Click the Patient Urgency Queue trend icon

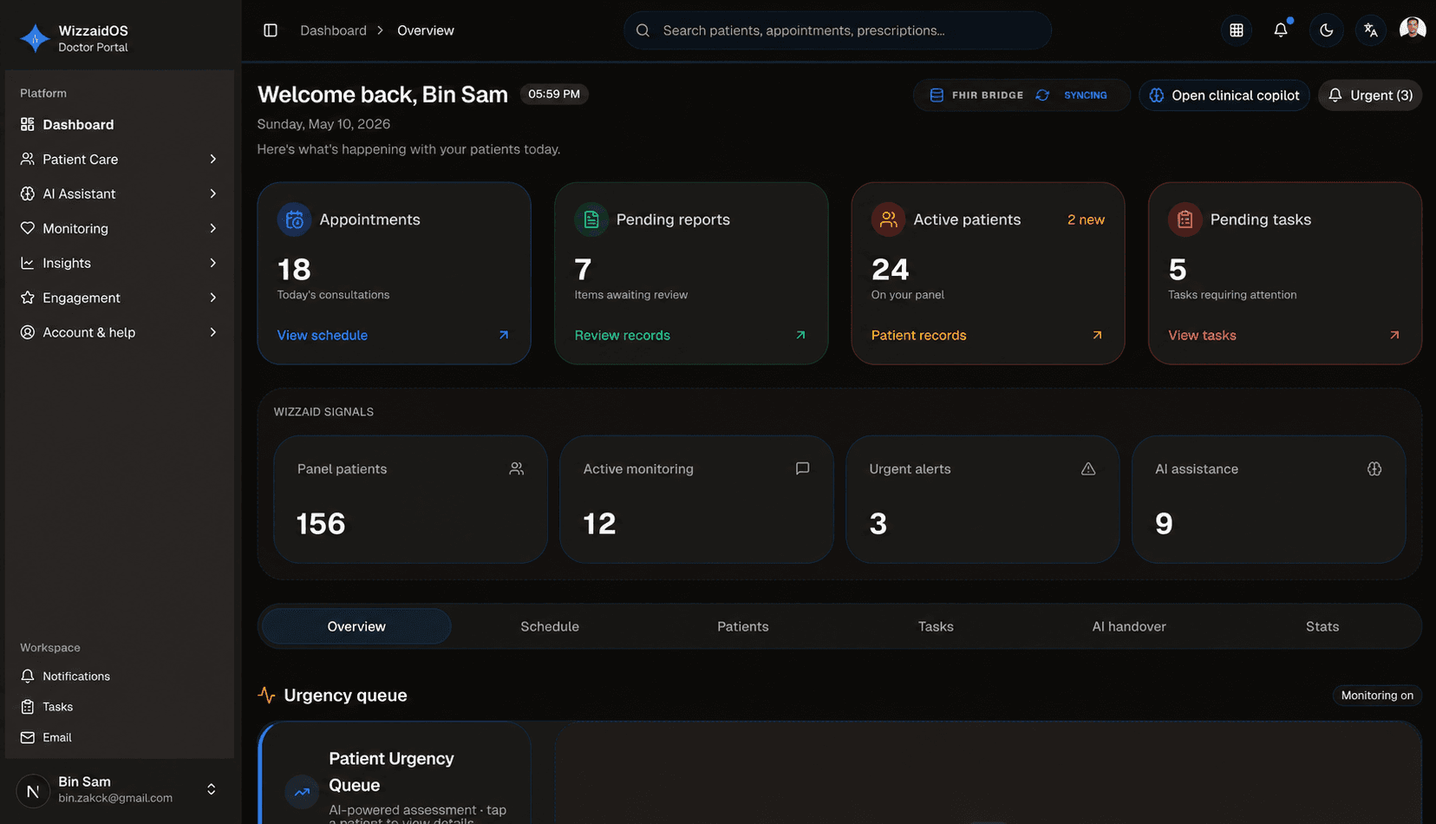(302, 791)
